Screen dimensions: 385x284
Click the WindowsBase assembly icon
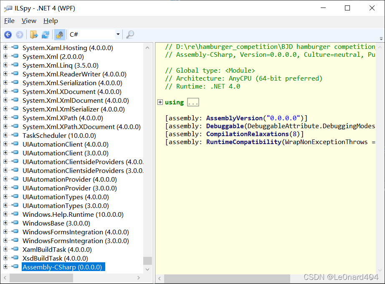pyautogui.click(x=15, y=223)
